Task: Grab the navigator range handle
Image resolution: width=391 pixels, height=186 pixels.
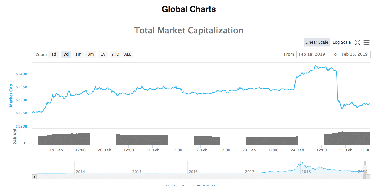Action: (365, 167)
